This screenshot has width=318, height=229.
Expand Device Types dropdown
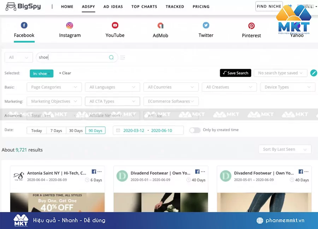pyautogui.click(x=288, y=87)
